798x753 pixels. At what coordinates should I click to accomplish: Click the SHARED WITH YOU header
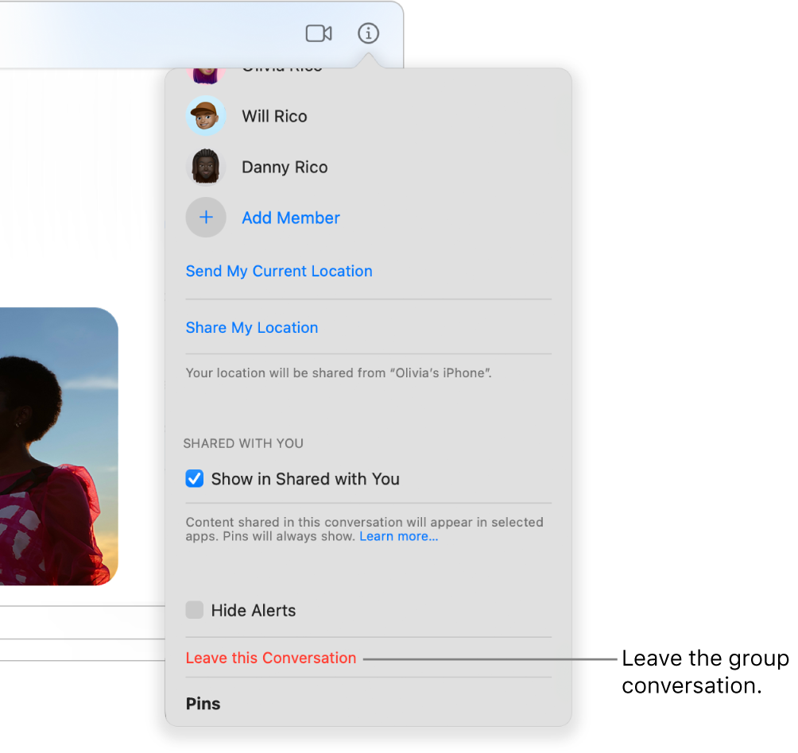243,443
